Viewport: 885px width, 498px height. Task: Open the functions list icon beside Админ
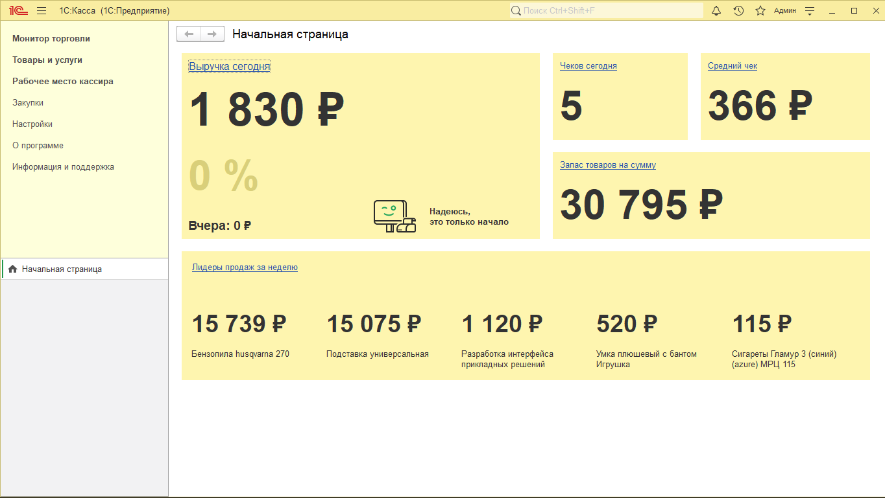pyautogui.click(x=809, y=10)
